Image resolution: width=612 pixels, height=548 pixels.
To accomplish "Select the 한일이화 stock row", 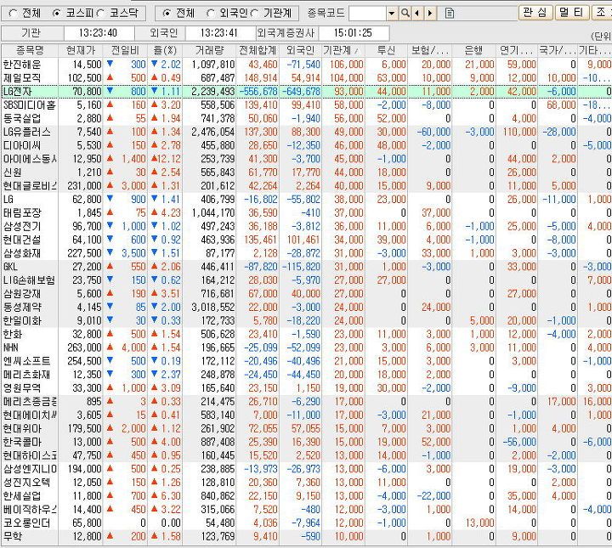I will pos(306,321).
